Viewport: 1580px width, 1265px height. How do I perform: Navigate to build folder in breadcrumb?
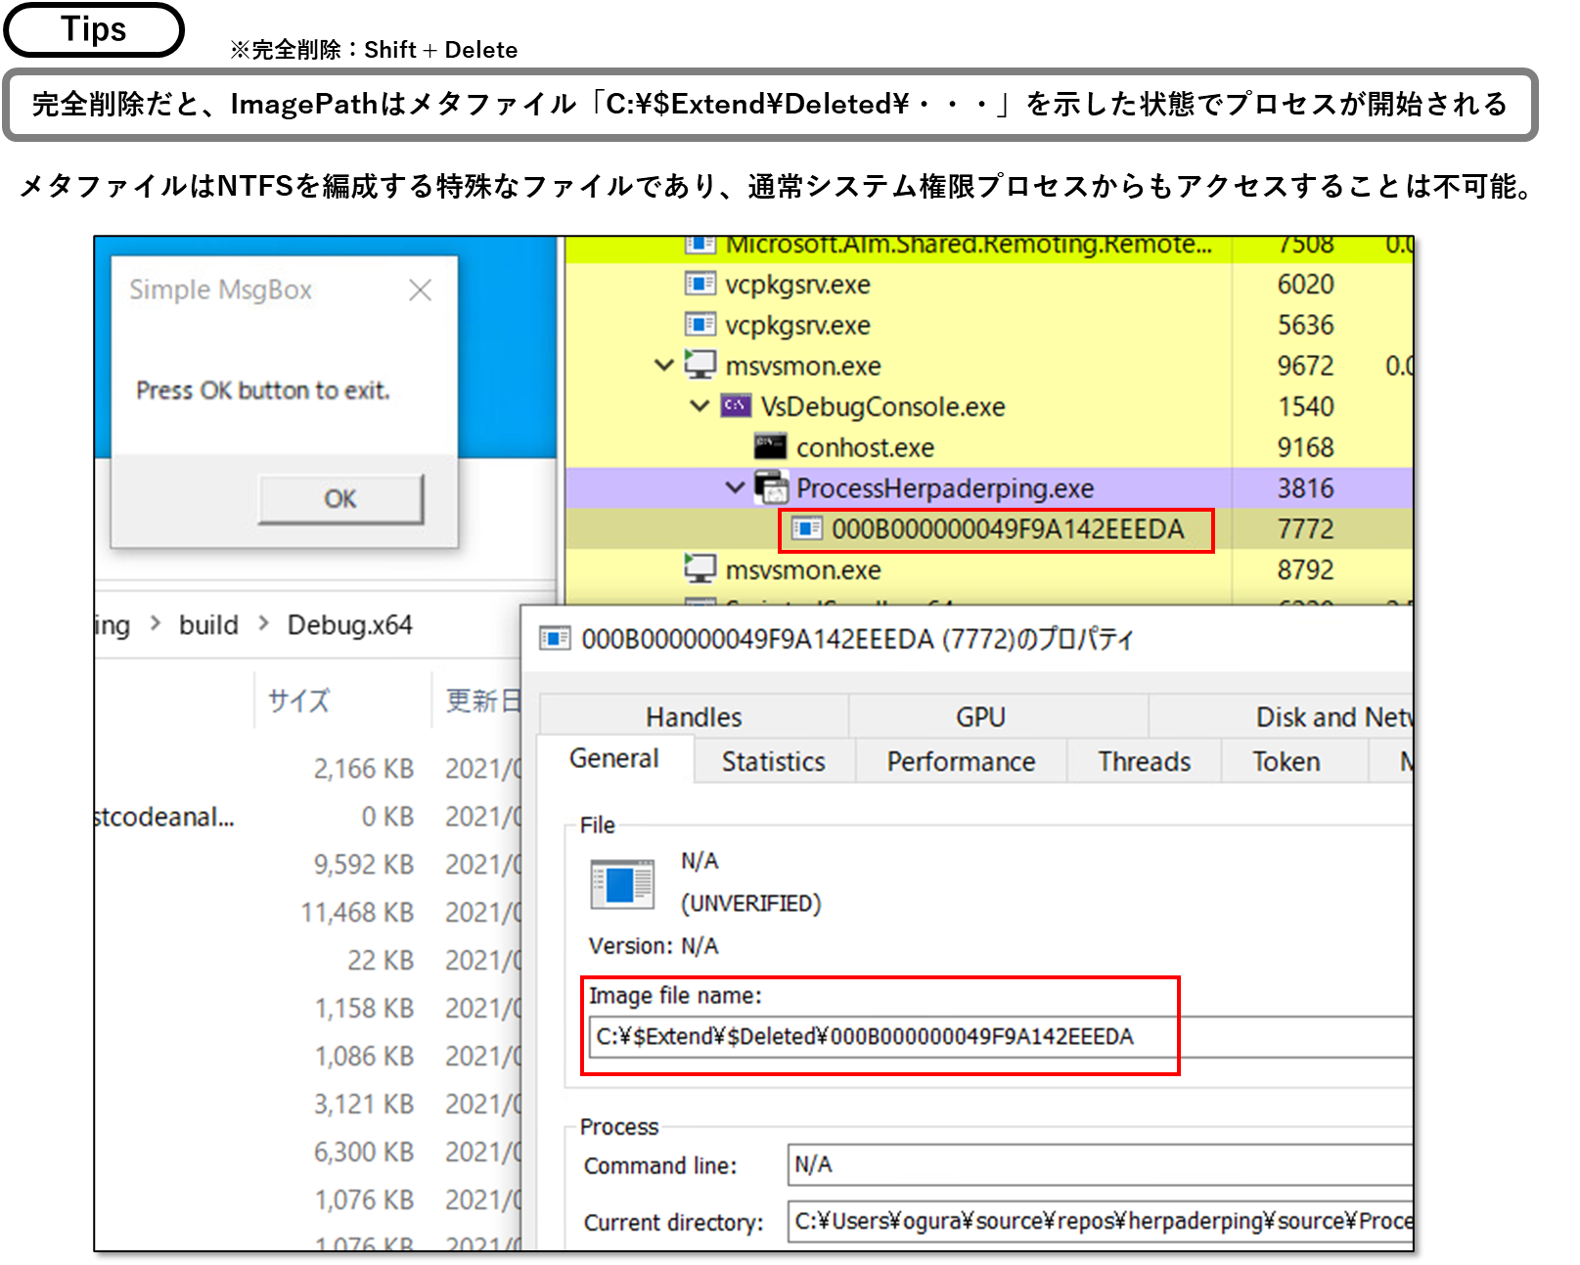pos(208,625)
